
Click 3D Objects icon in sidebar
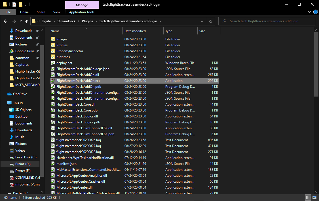pyautogui.click(x=12, y=110)
